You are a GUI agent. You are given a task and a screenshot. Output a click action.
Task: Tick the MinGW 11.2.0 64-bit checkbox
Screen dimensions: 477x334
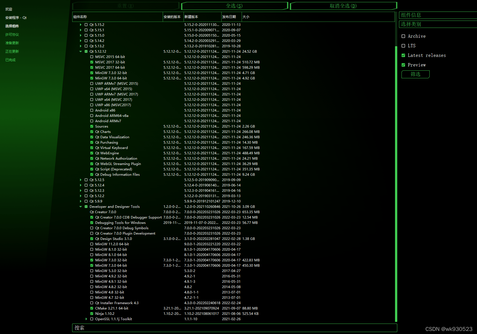click(92, 244)
